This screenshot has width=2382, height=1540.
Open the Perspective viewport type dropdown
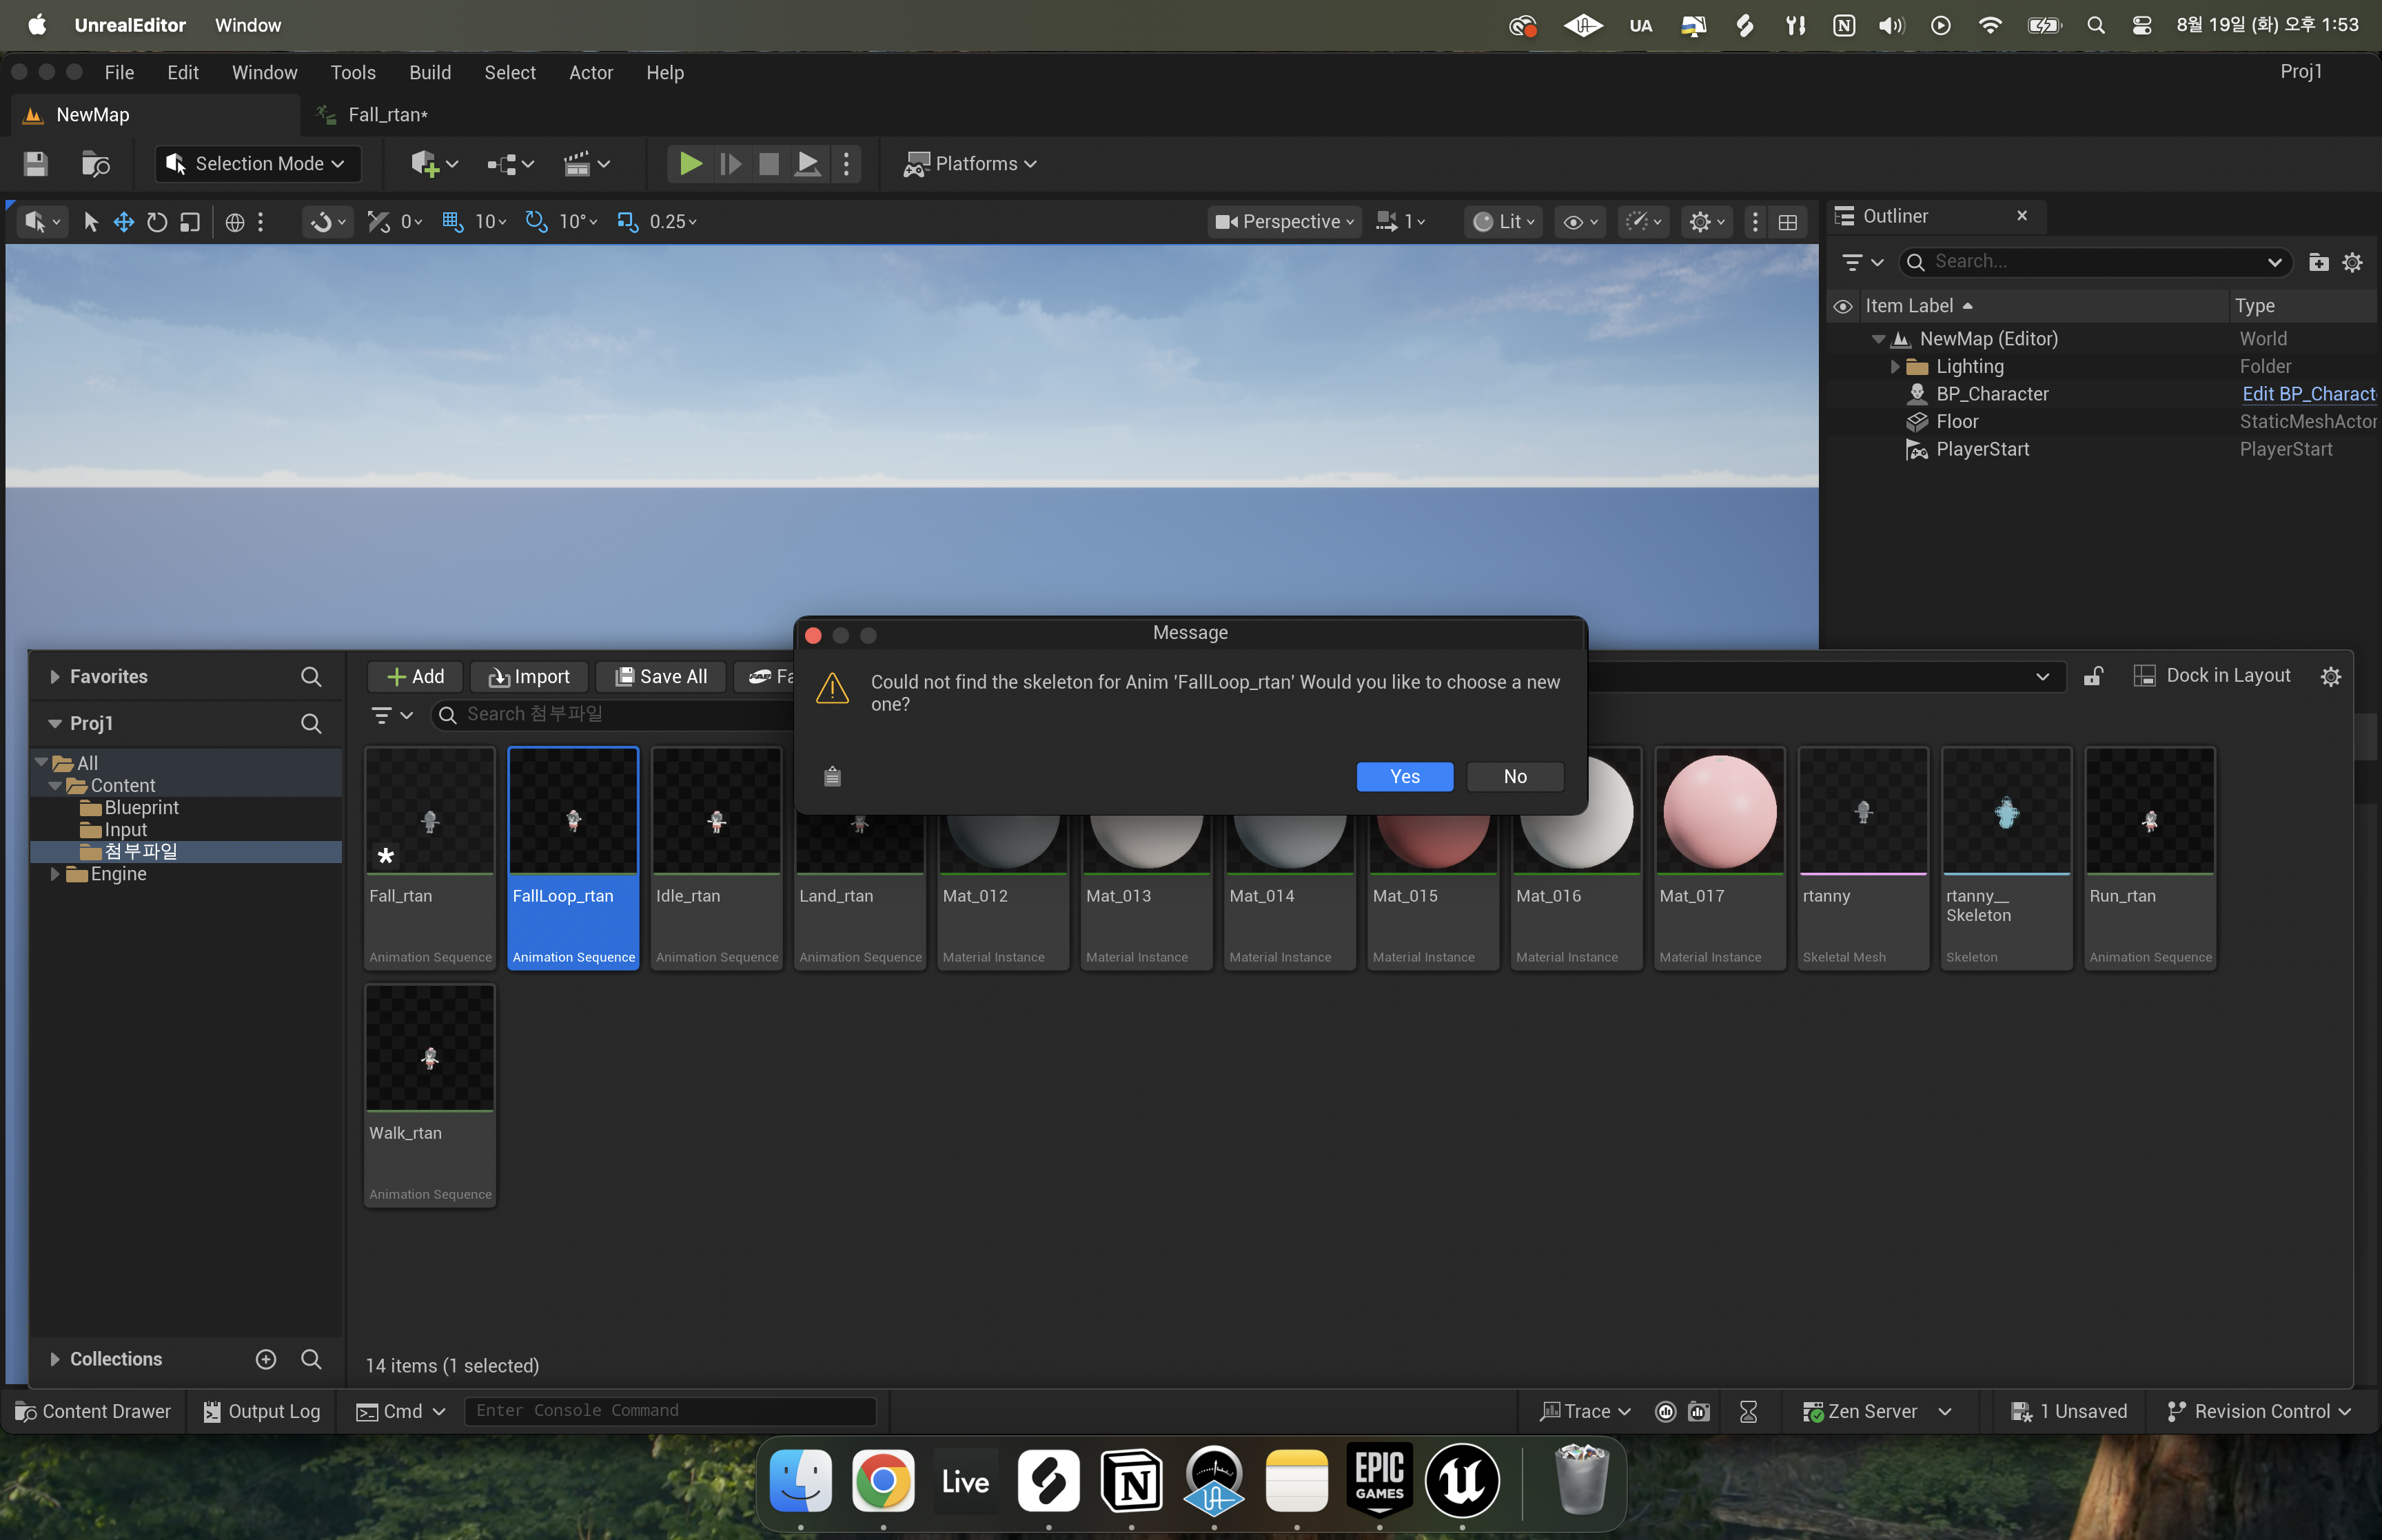pyautogui.click(x=1285, y=222)
